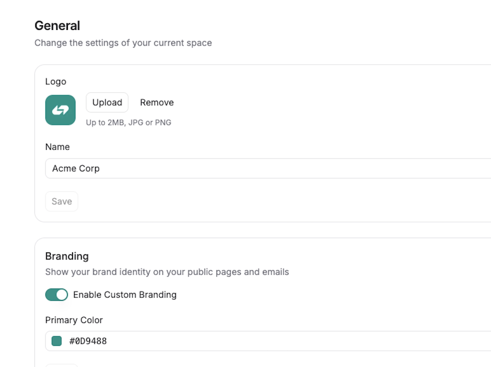Click the Name field label
This screenshot has height=367, width=491.
pyautogui.click(x=58, y=147)
